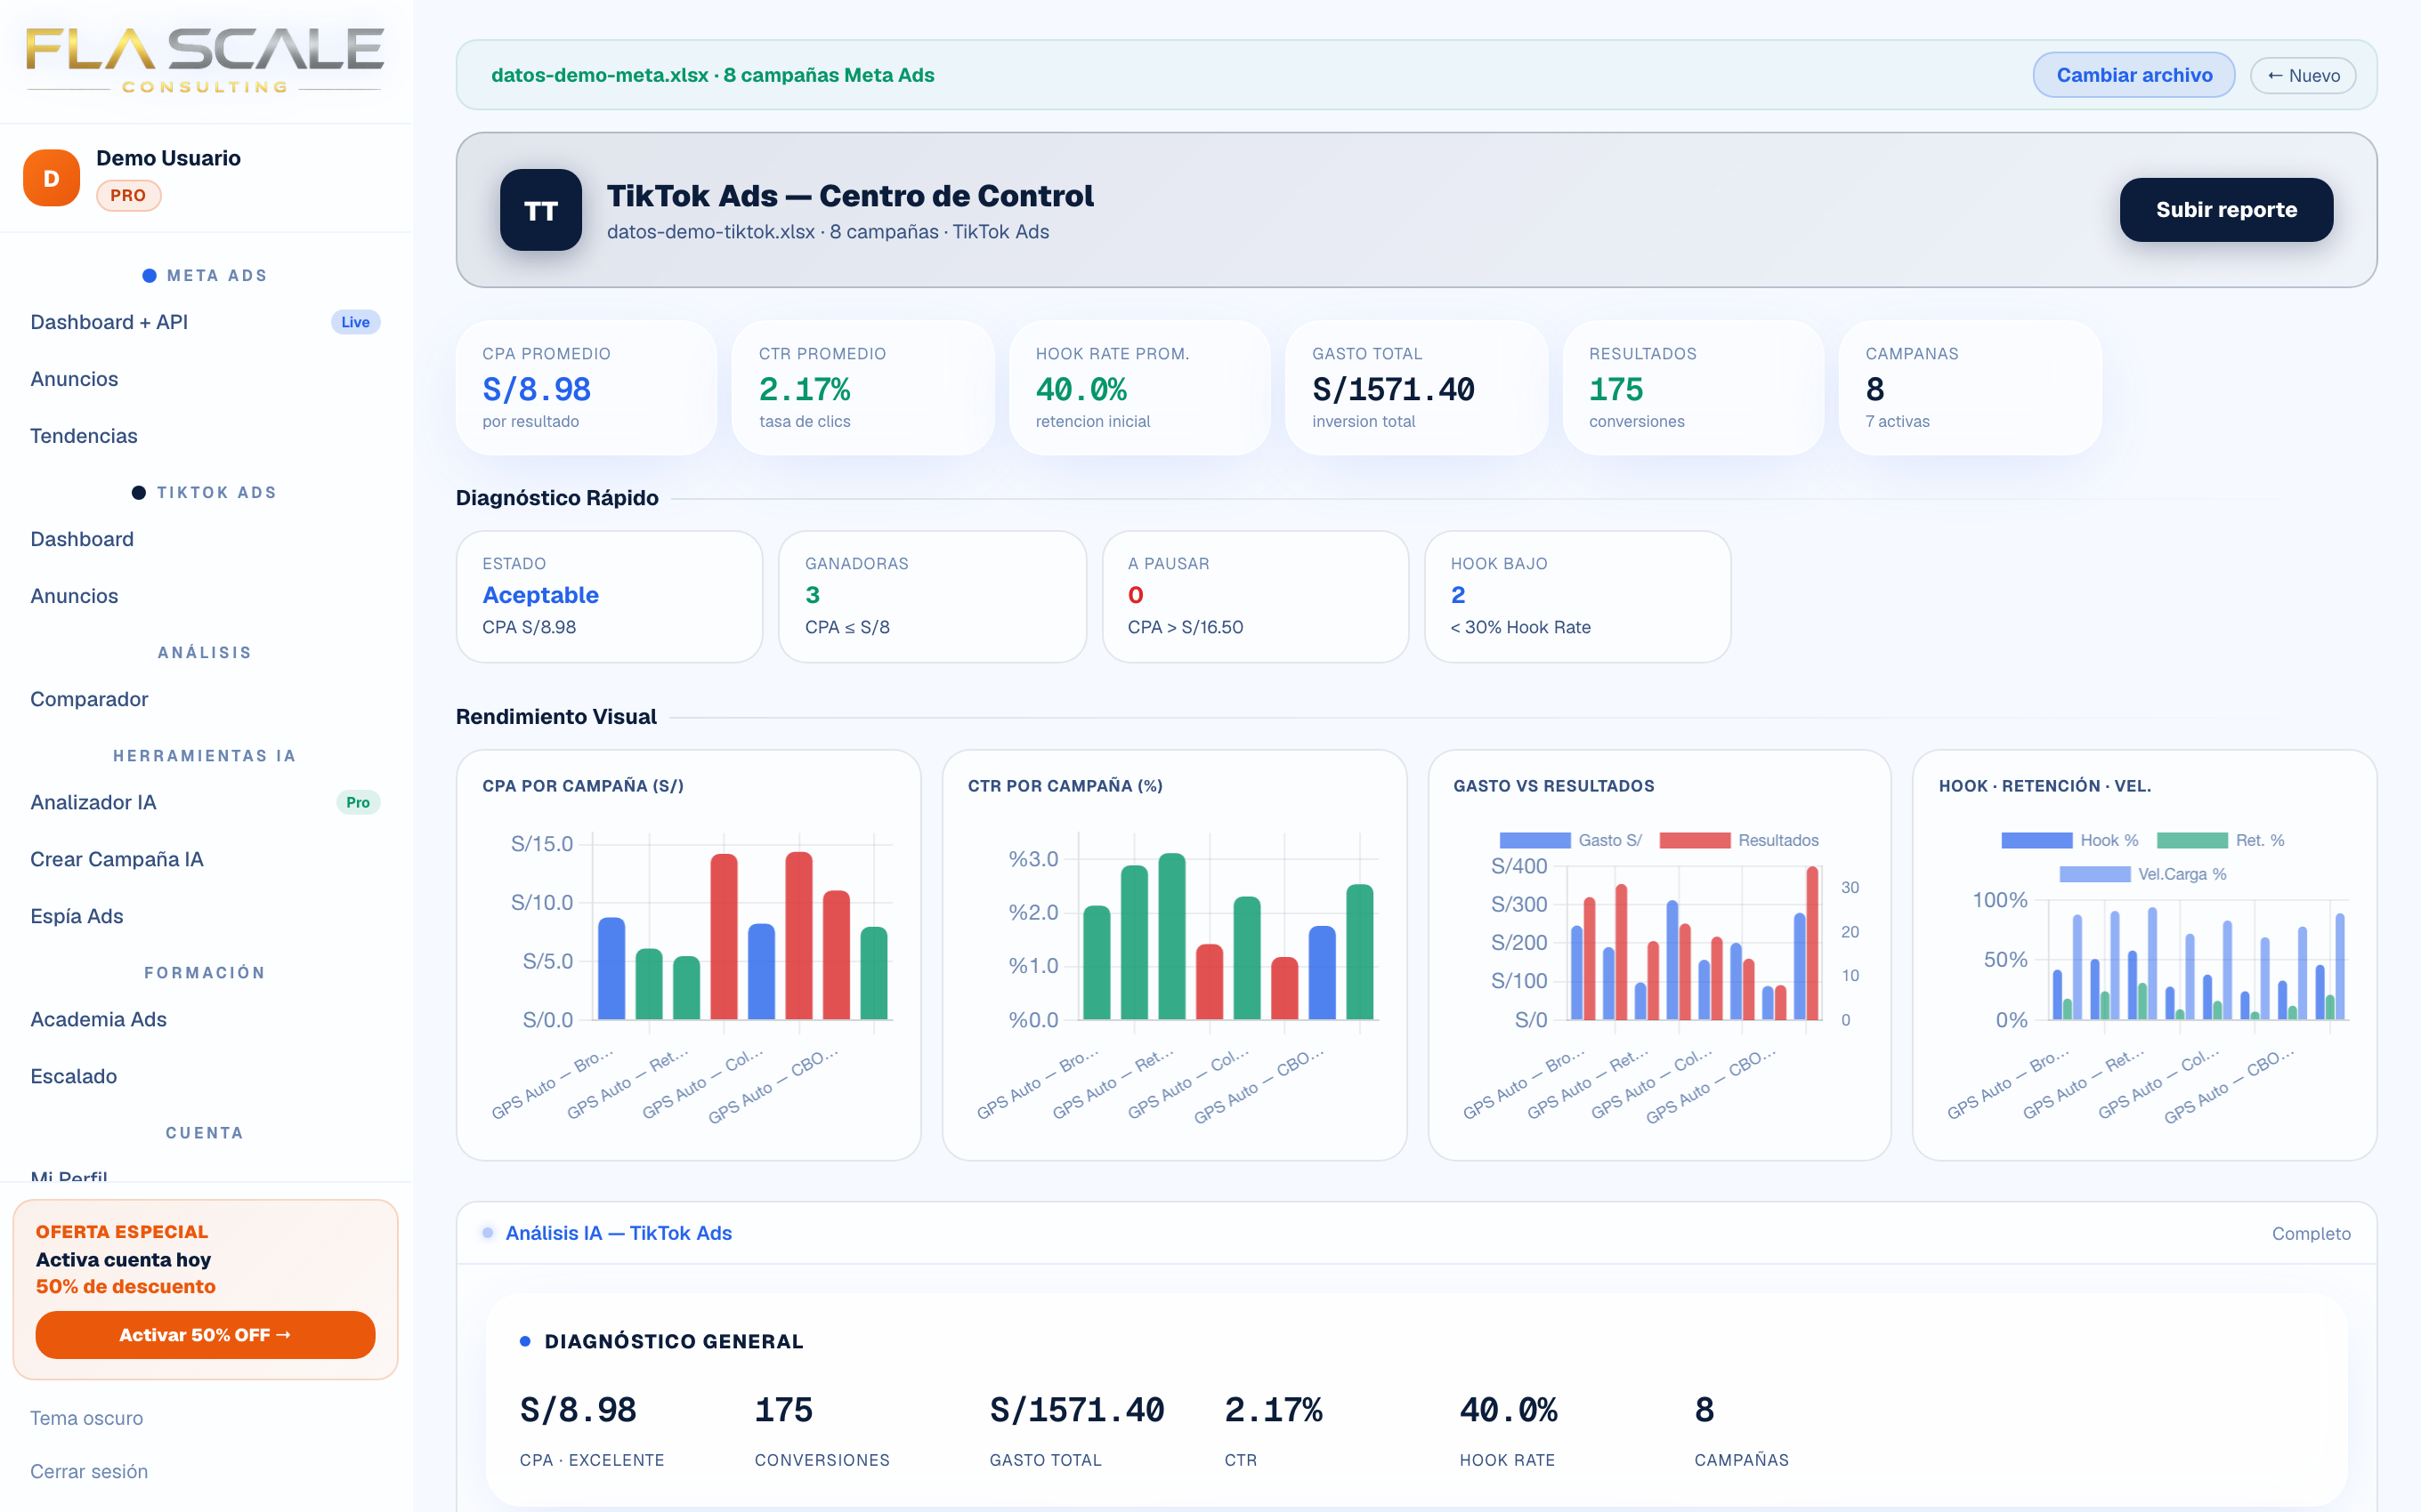
Task: Toggle the Ret. % legend swatch
Action: [x=2192, y=840]
